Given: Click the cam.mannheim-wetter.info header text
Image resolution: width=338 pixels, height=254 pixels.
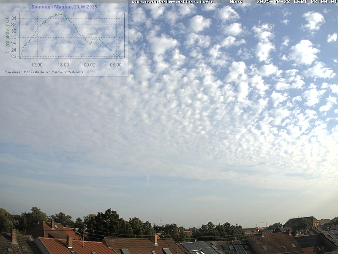Looking at the screenshot, I should [172, 2].
